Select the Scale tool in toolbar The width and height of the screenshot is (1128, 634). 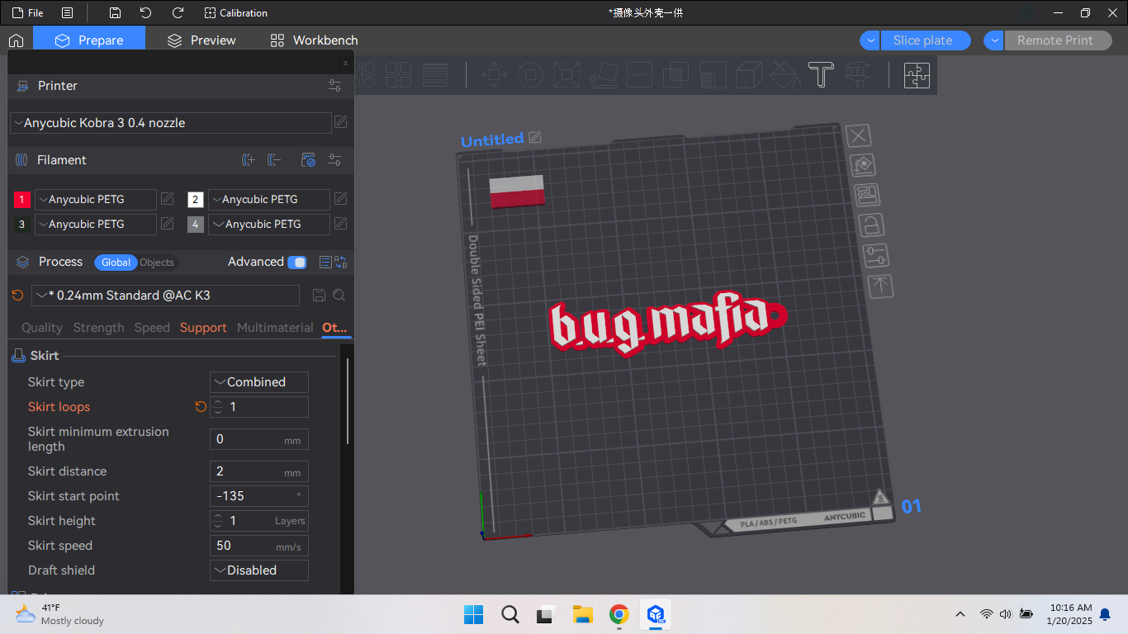(x=566, y=74)
